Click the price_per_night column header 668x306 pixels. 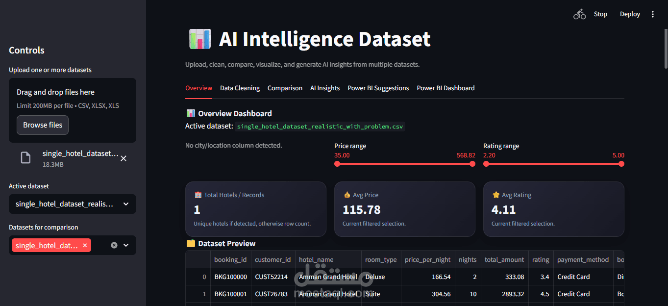click(427, 259)
